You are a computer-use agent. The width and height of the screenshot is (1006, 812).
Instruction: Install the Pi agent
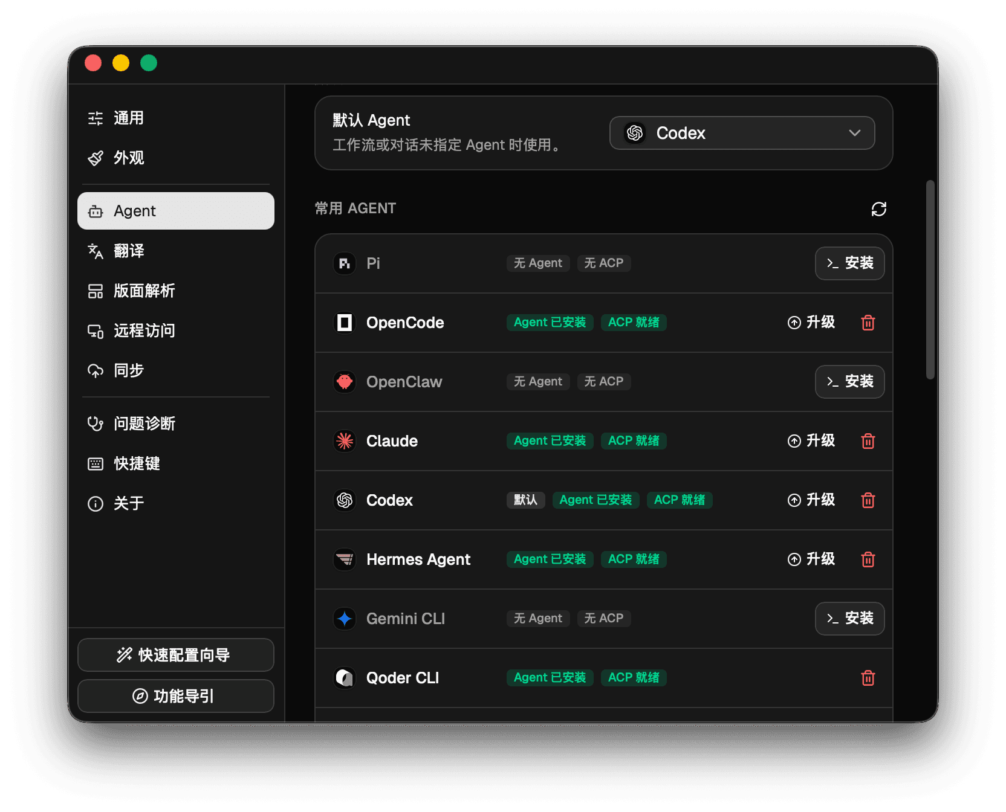[x=849, y=263]
